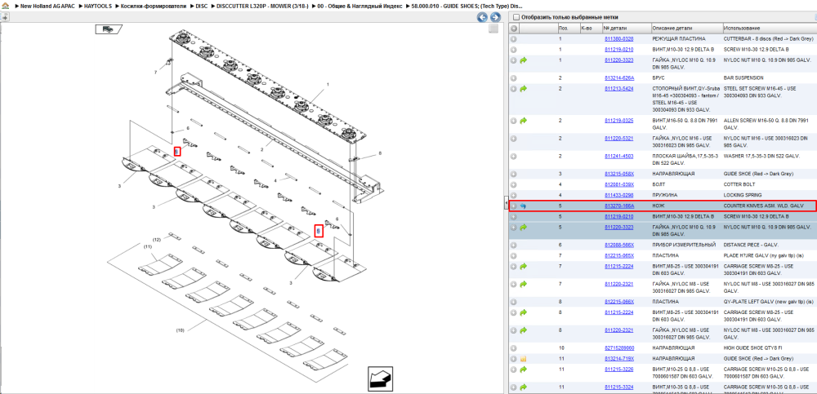Select 'COTTER BOLT' usage cell

pos(740,184)
